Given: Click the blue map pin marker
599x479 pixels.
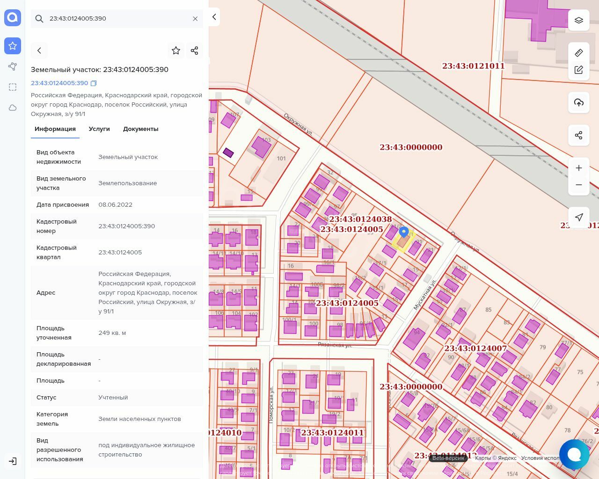Looking at the screenshot, I should pos(403,232).
